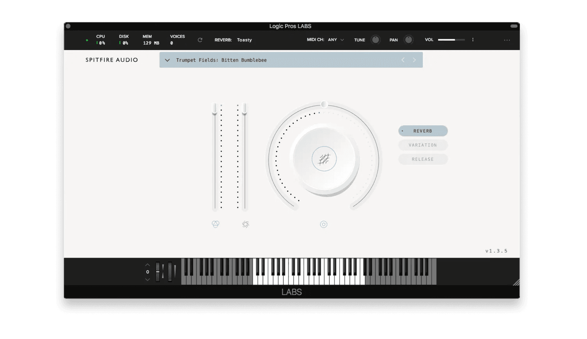587x339 pixels.
Task: Click the expression icon under left slider
Action: point(216,224)
